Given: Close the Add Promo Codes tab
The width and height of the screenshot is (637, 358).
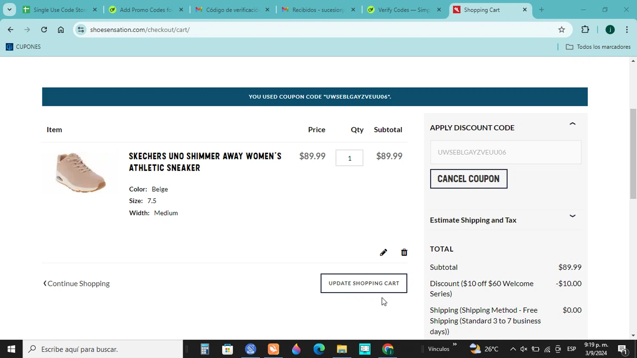Looking at the screenshot, I should (181, 10).
